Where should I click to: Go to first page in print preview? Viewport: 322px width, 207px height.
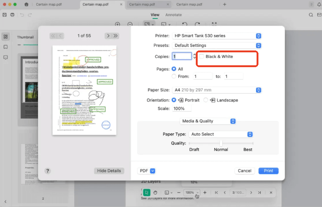(x=53, y=36)
